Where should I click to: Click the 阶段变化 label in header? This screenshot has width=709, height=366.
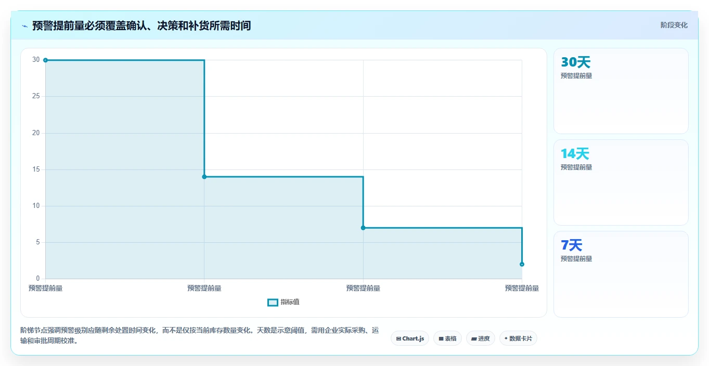pyautogui.click(x=674, y=25)
